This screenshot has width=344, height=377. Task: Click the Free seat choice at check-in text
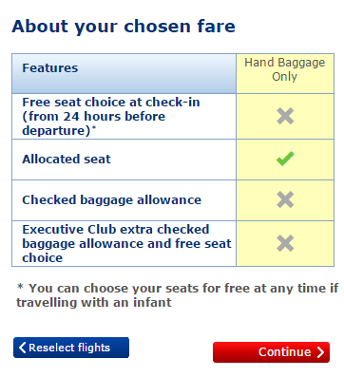(x=111, y=103)
